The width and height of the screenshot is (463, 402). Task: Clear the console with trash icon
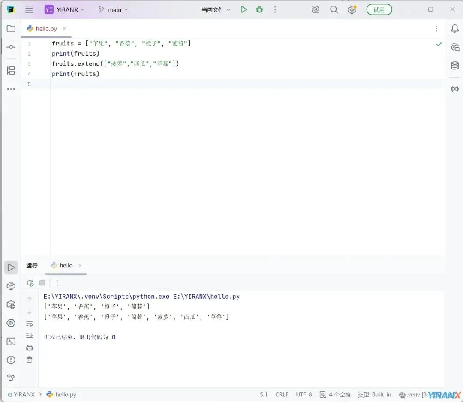click(x=30, y=360)
